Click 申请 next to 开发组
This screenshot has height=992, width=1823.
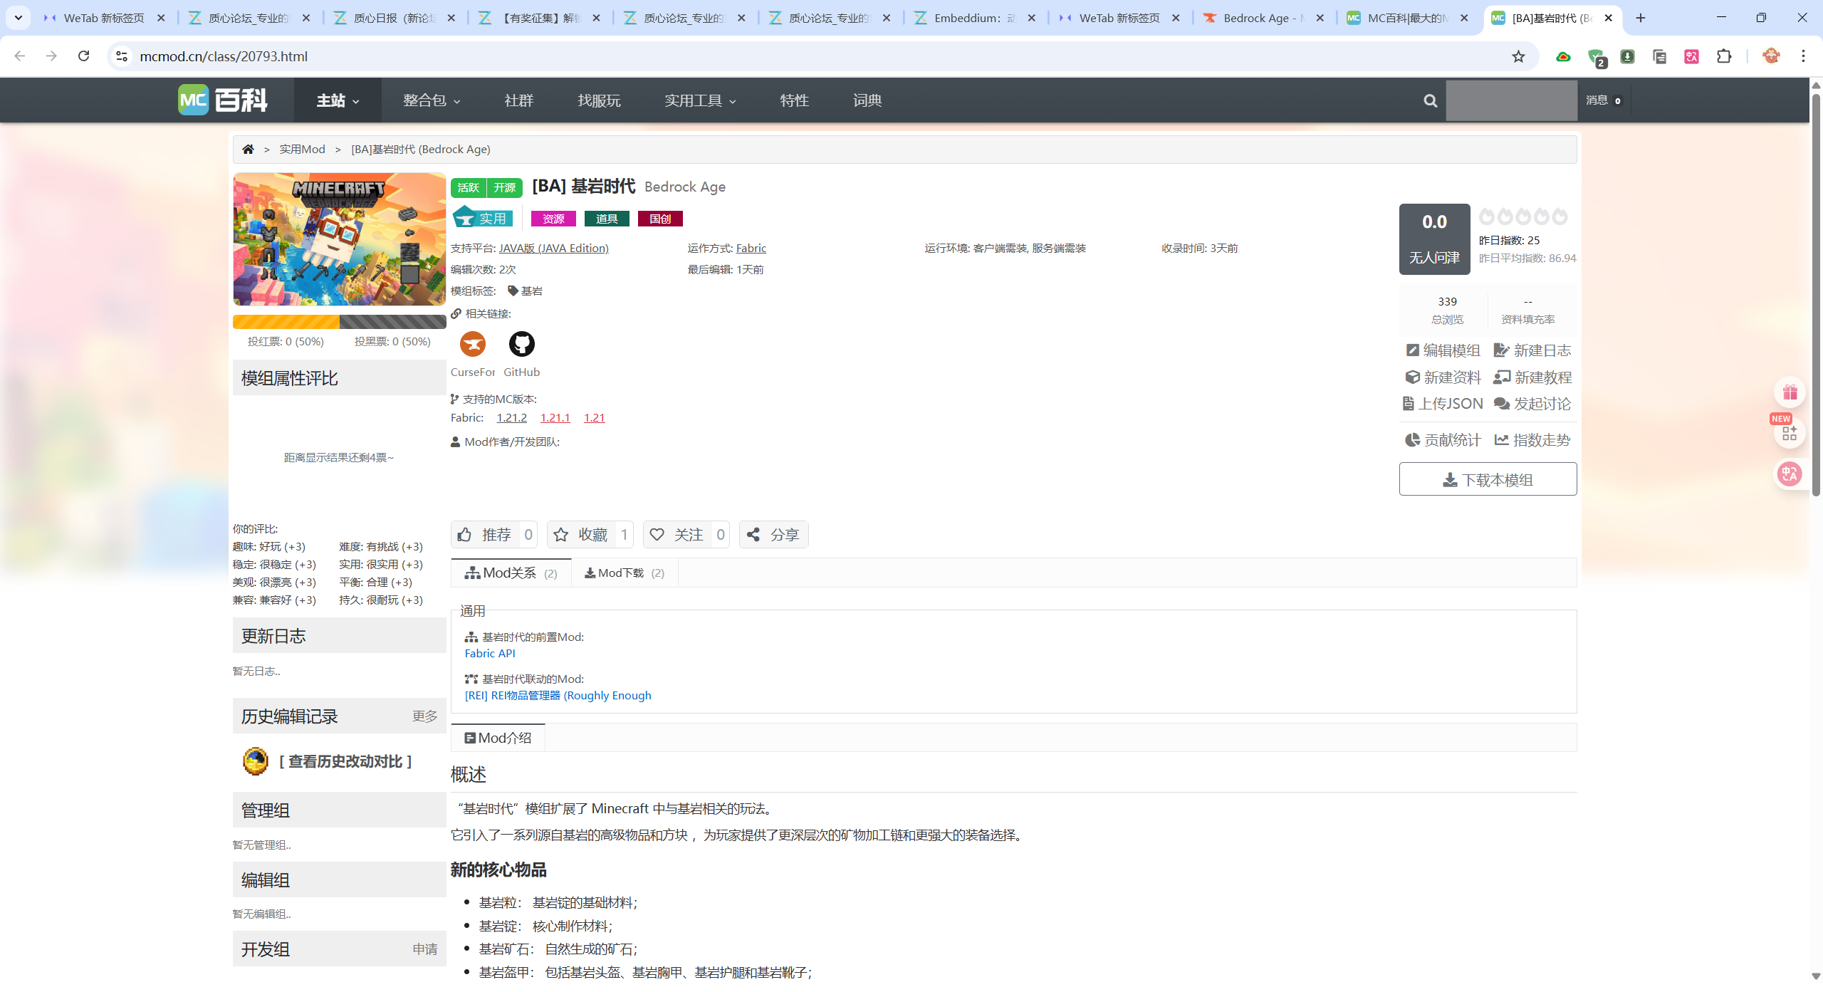click(425, 949)
